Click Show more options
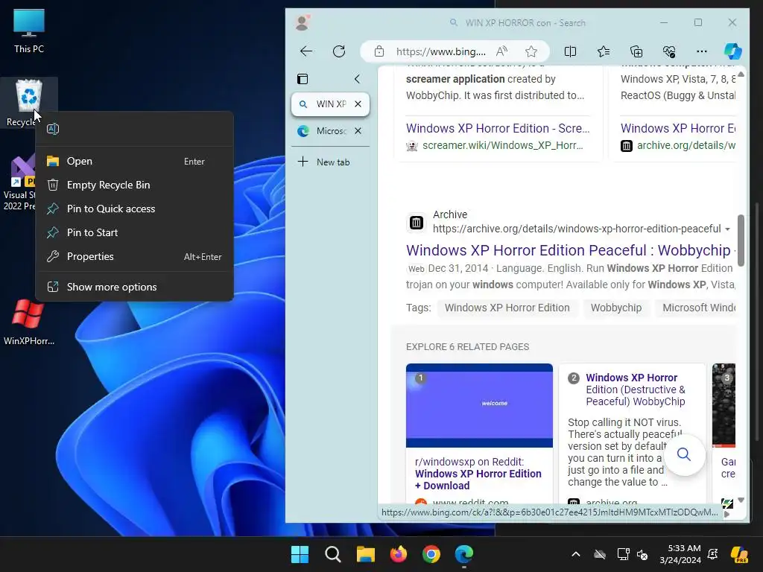This screenshot has height=572, width=763. (134, 287)
